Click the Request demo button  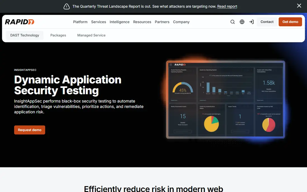pyautogui.click(x=30, y=130)
